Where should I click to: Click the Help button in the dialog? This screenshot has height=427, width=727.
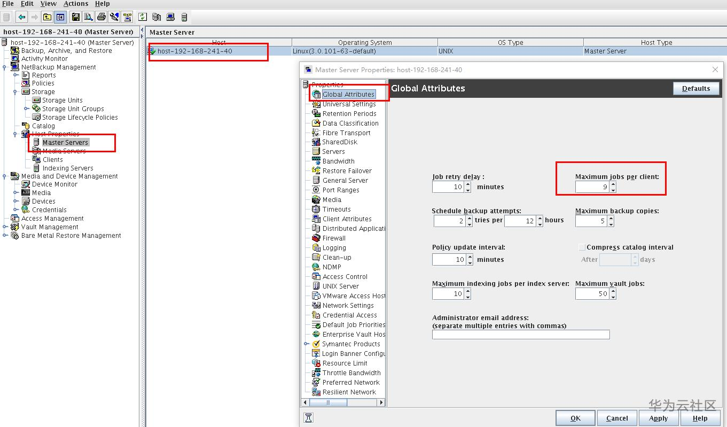[x=700, y=418]
